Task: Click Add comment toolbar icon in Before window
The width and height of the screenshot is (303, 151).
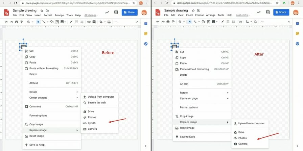Action: pyautogui.click(x=94, y=22)
